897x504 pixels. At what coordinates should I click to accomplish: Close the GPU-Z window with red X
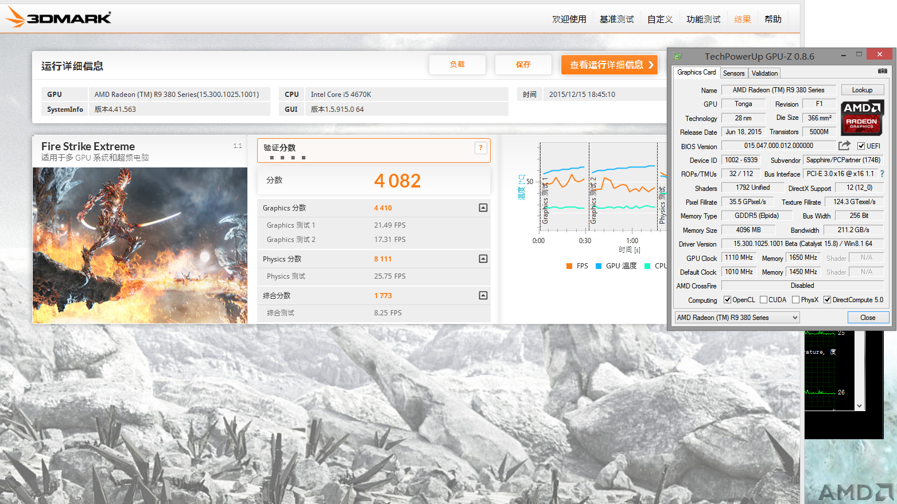(879, 54)
